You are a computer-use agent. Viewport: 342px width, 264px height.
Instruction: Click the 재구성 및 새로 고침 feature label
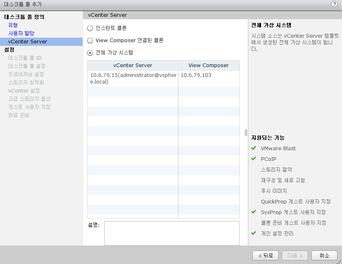(283, 180)
